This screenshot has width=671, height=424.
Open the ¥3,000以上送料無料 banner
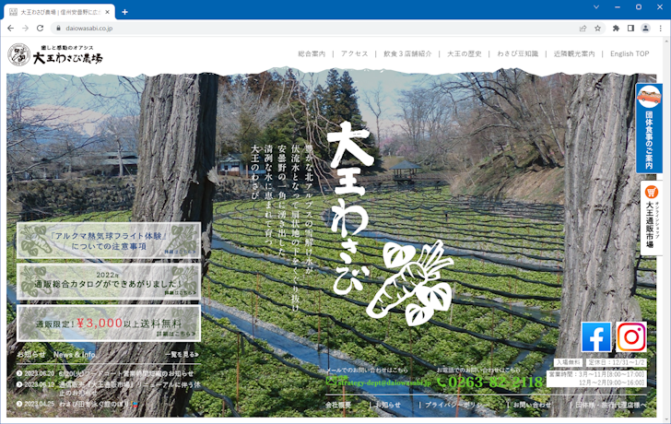[x=109, y=323]
